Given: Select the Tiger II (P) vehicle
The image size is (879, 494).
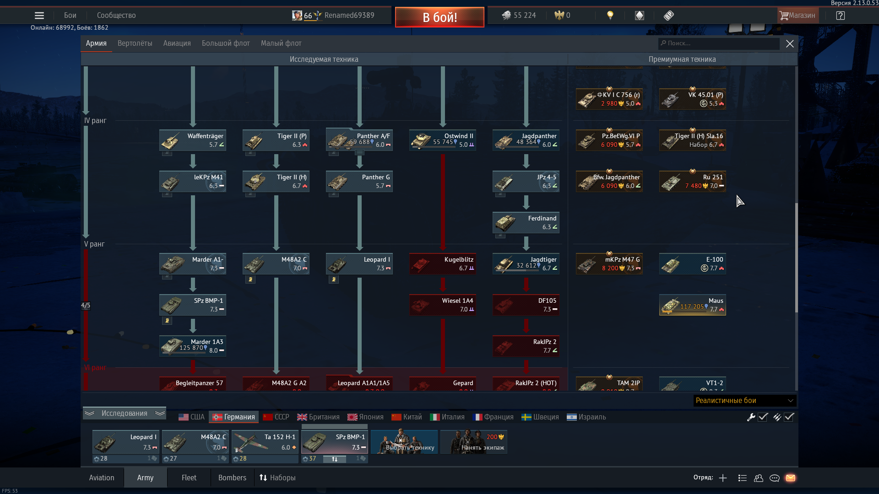Looking at the screenshot, I should [276, 140].
